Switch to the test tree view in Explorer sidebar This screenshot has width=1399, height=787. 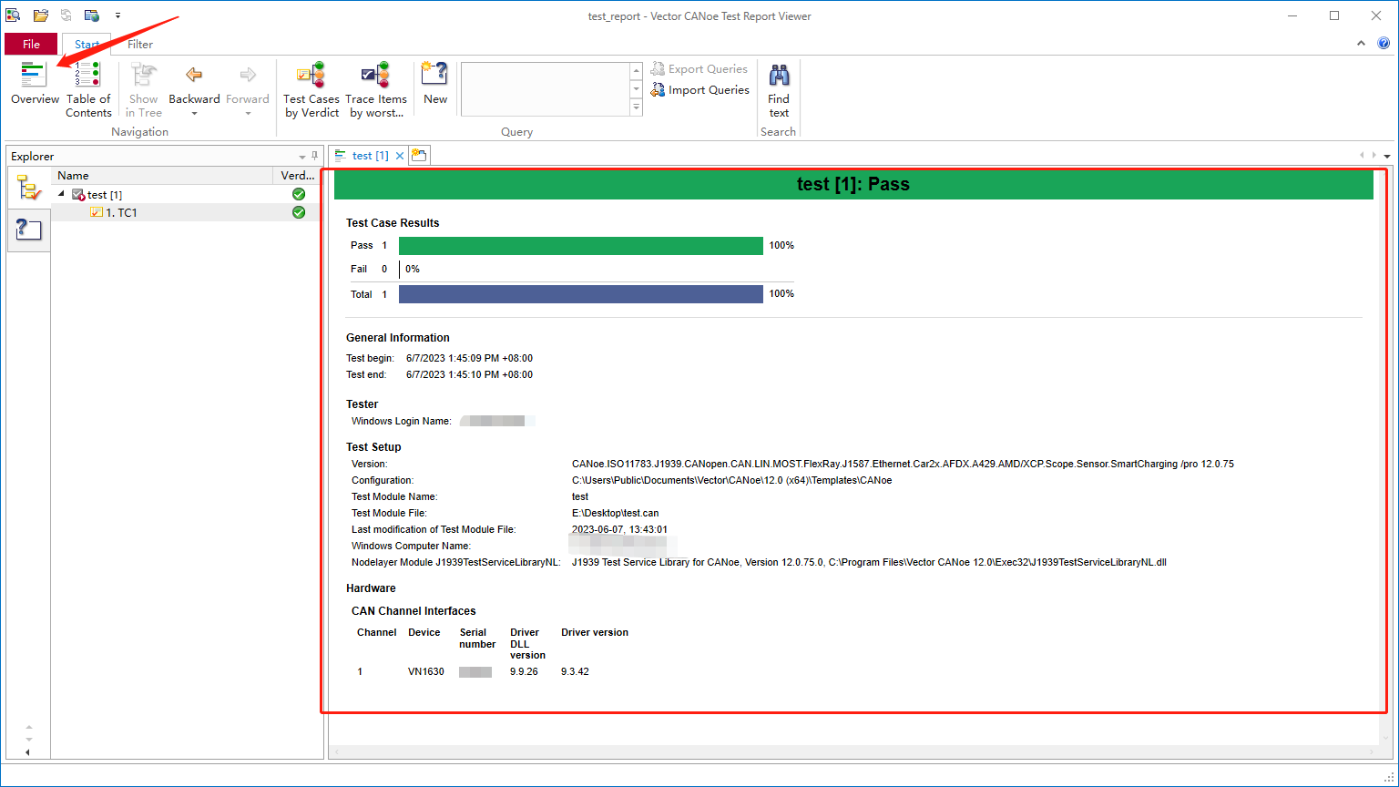pyautogui.click(x=29, y=189)
